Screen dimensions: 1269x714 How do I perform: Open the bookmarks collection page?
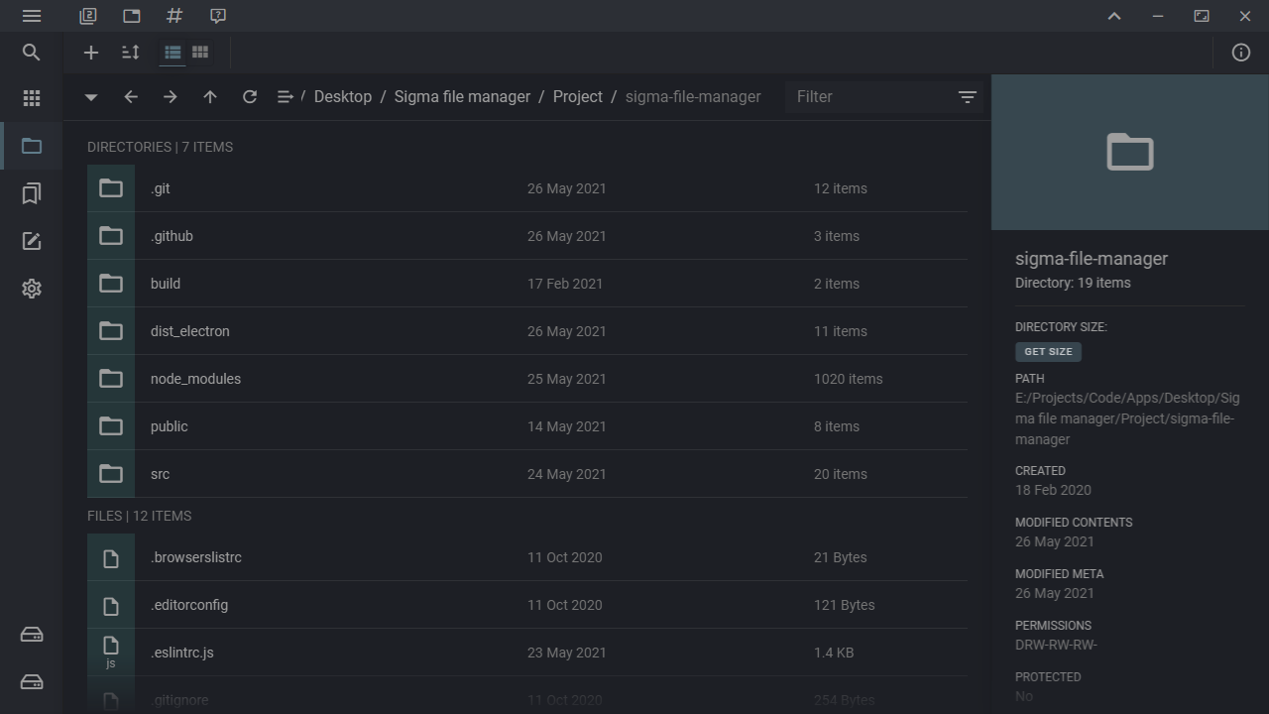pos(32,193)
